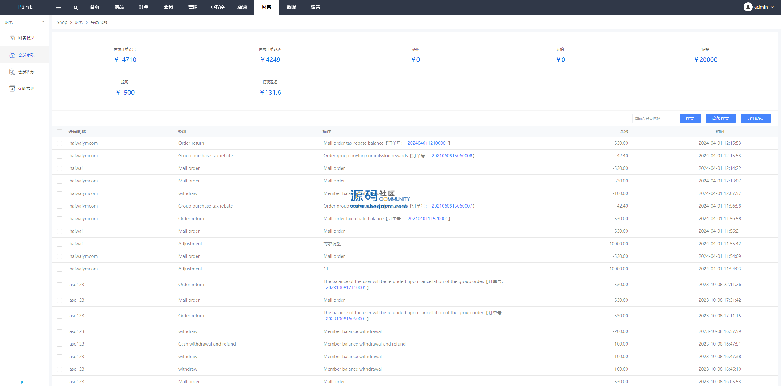
Task: Open the 订单 top menu
Action: pos(144,7)
